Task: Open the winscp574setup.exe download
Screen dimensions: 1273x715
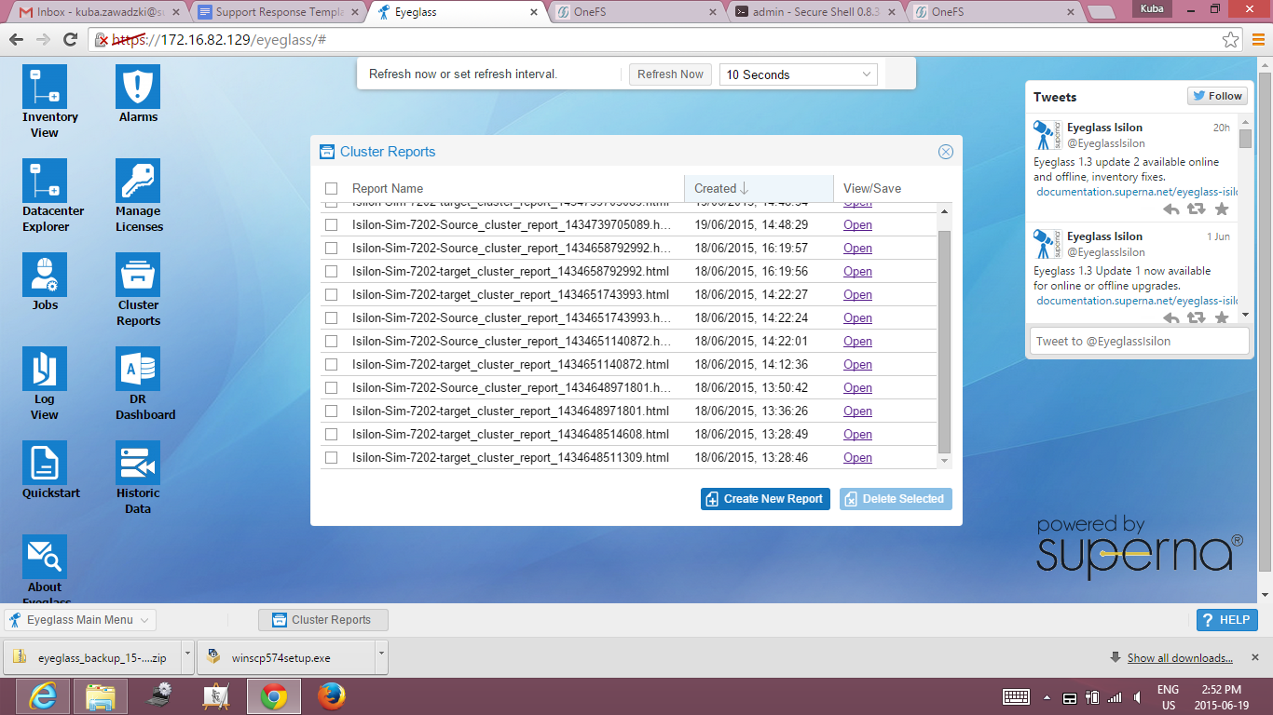Action: 285,656
